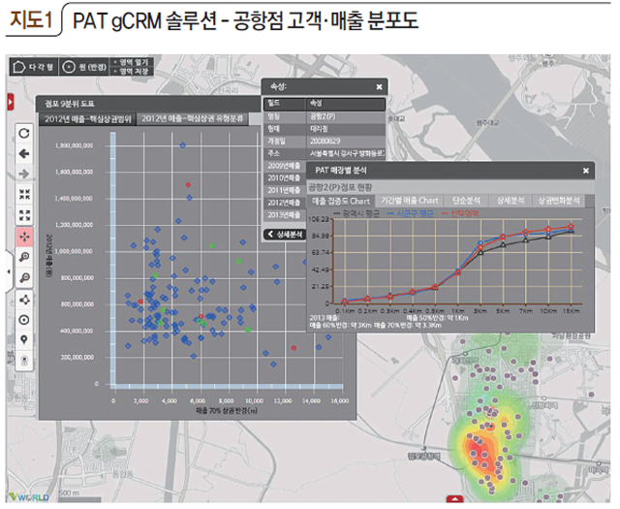Select the zoom in magnifier tool
This screenshot has height=509, width=620.
point(24,257)
